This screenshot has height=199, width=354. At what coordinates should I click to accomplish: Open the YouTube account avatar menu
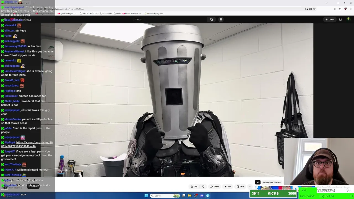tap(348, 19)
